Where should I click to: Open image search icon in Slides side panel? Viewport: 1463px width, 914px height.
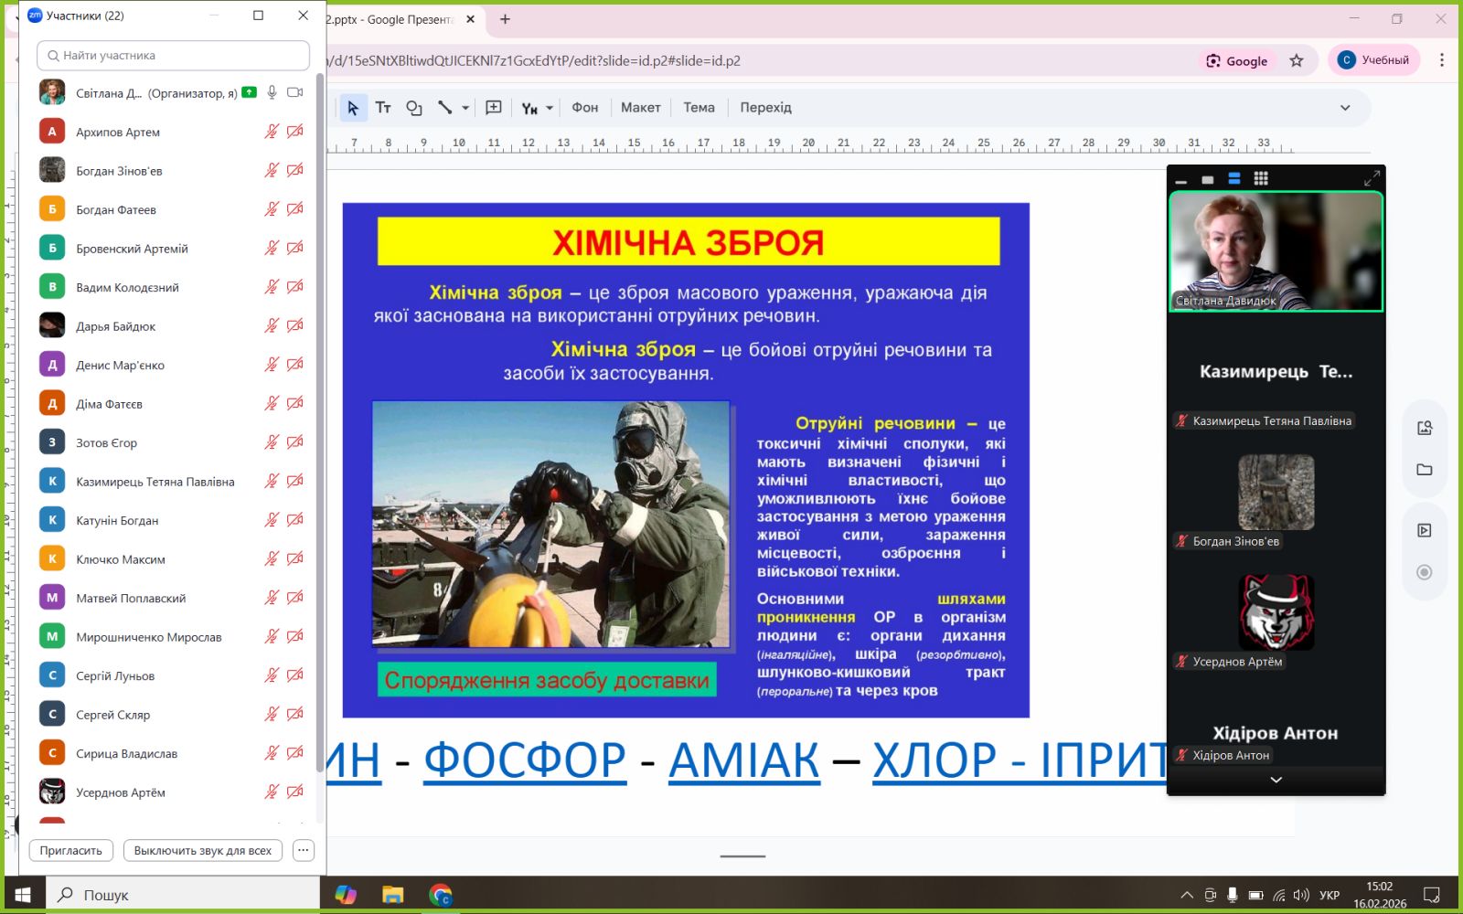coord(1424,428)
